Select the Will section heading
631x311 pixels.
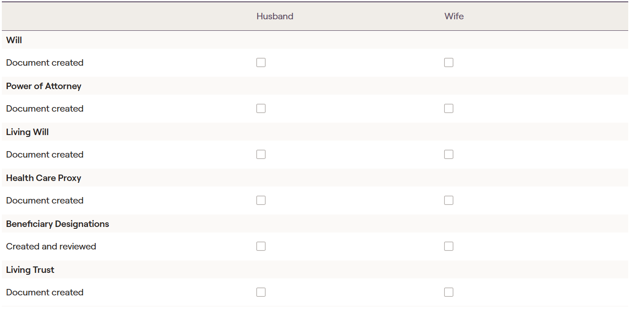(x=14, y=40)
